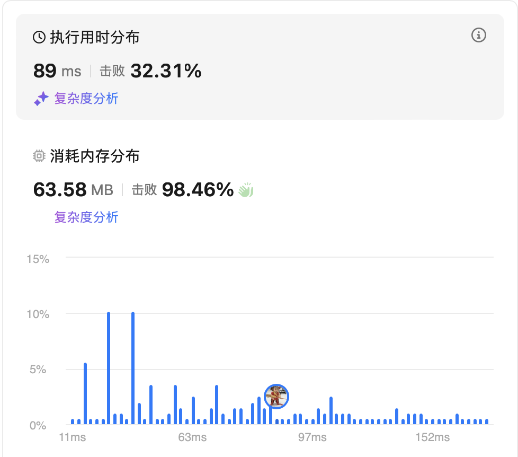This screenshot has height=457, width=518.
Task: Click the 5% bar near chart start
Action: point(85,393)
